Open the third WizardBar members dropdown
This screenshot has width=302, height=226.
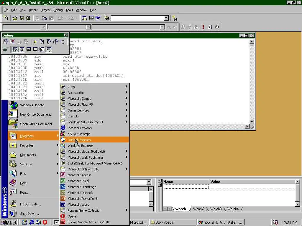point(163,27)
